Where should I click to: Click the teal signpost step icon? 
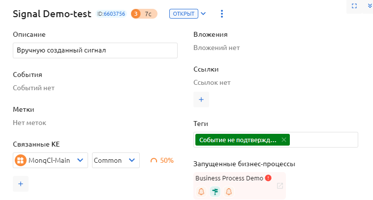click(215, 192)
